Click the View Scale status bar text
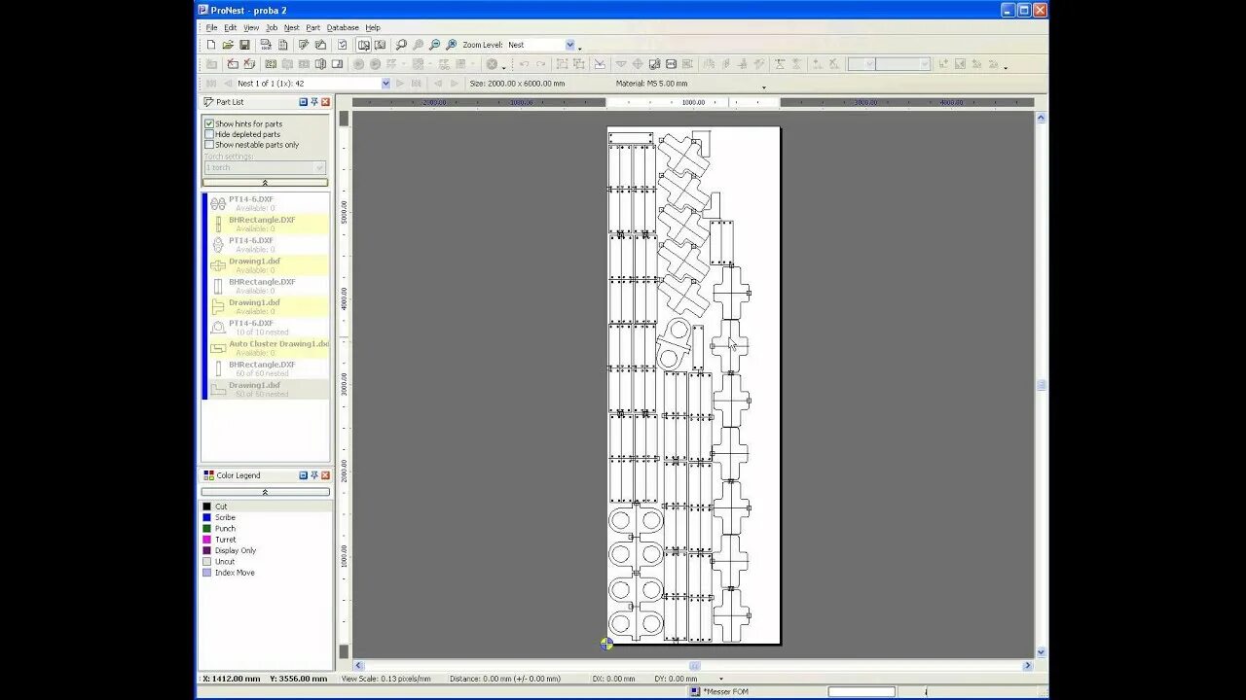1246x700 pixels. coord(386,679)
